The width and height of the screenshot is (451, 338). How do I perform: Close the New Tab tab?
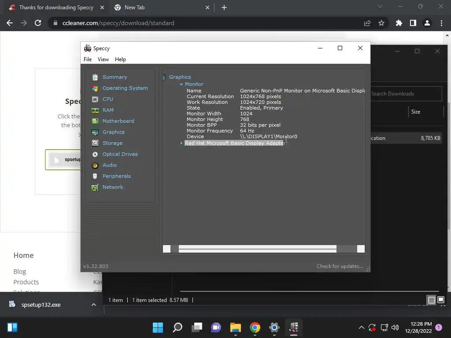(207, 7)
